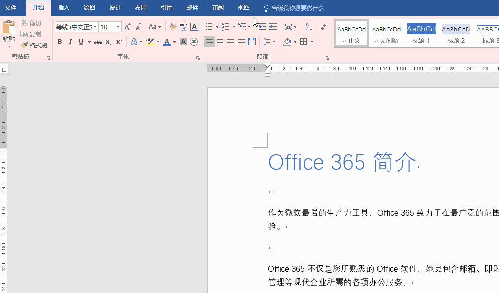Toggle italic formatting
This screenshot has width=499, height=293.
pos(70,42)
